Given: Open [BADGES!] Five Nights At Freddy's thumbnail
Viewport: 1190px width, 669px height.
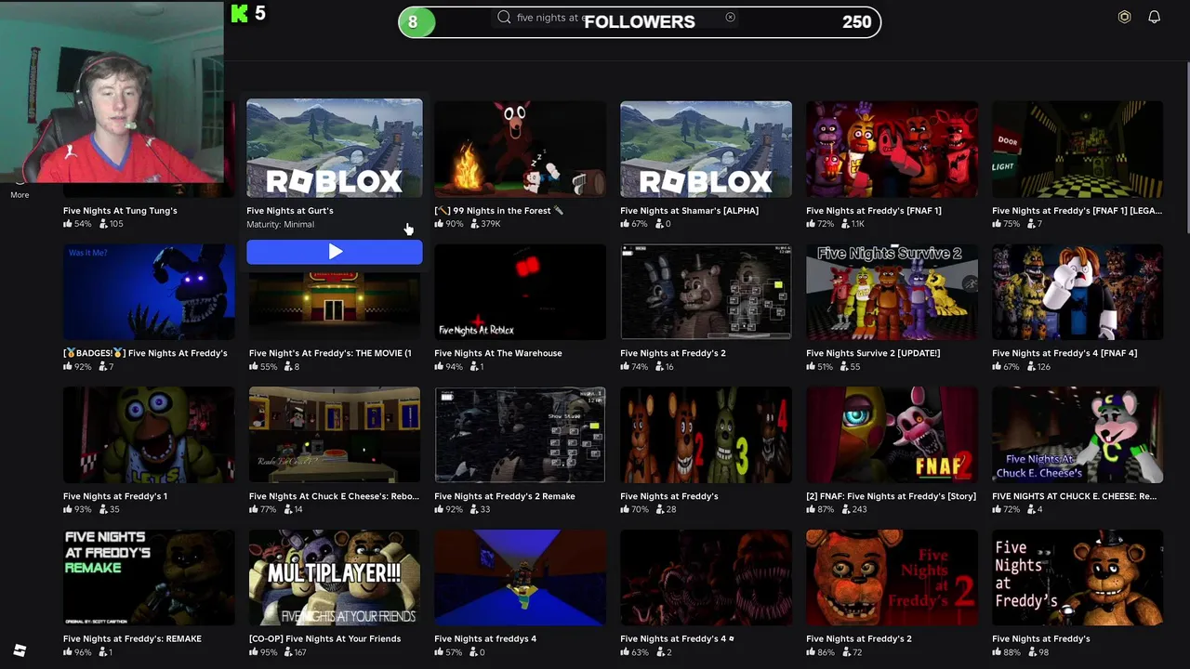Looking at the screenshot, I should tap(149, 292).
